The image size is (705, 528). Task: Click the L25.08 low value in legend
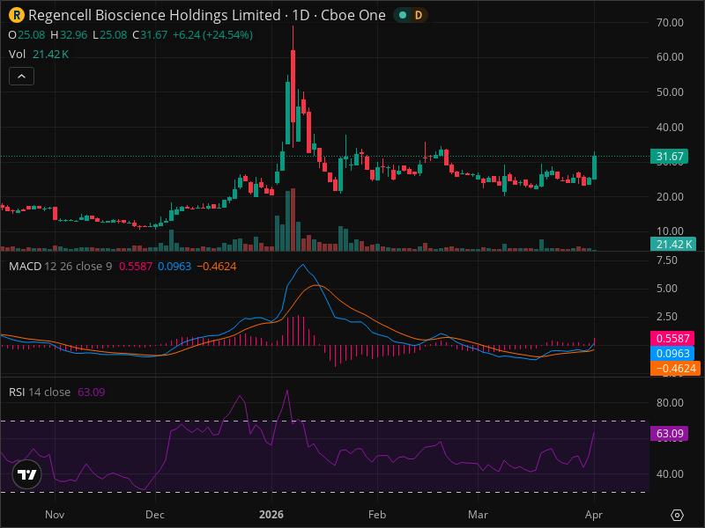(110, 35)
